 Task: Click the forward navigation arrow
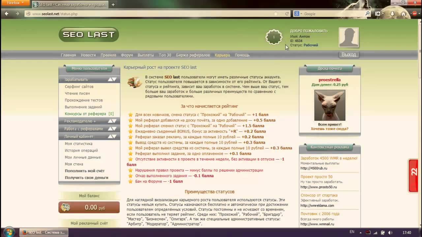17,14
